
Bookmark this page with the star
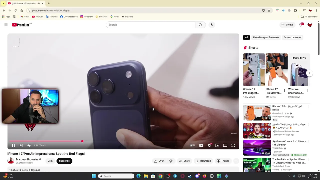[x=269, y=10]
